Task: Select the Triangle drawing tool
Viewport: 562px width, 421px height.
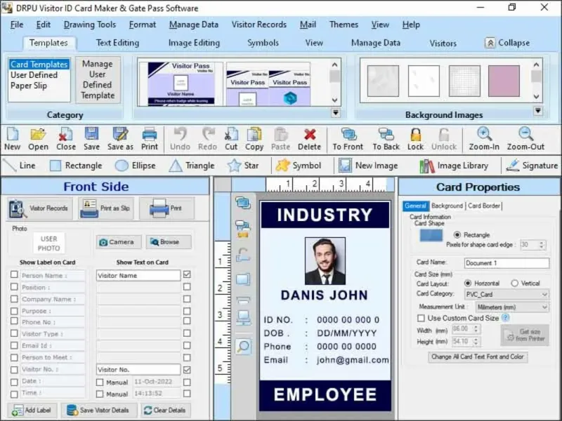Action: [x=192, y=166]
